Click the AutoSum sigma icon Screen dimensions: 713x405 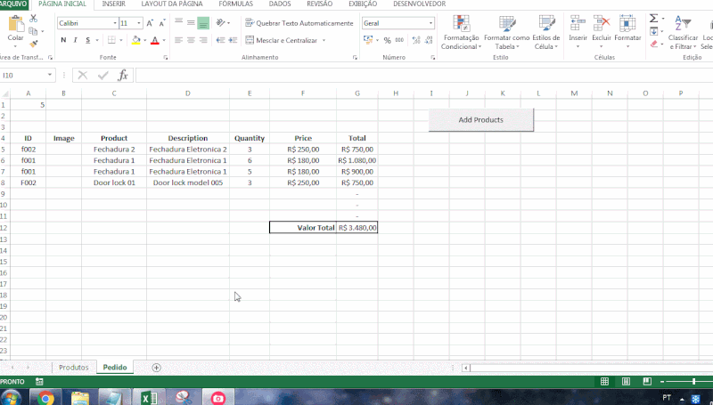pos(653,19)
